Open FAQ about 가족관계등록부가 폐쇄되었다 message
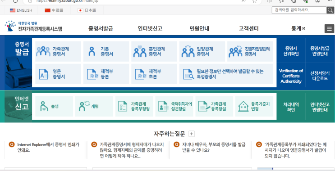This screenshot has height=171, width=335. pos(296,150)
